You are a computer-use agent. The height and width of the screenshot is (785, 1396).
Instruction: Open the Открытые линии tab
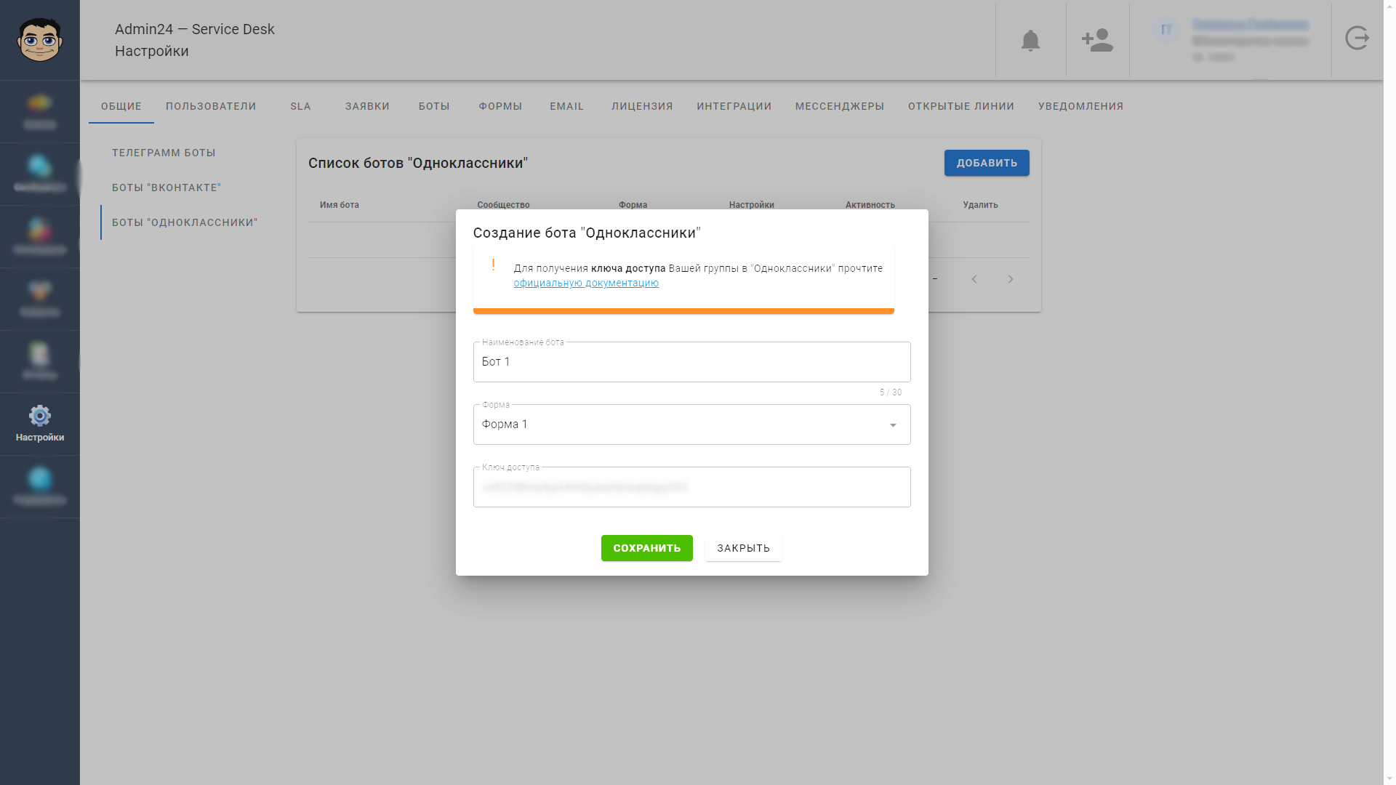pos(960,106)
